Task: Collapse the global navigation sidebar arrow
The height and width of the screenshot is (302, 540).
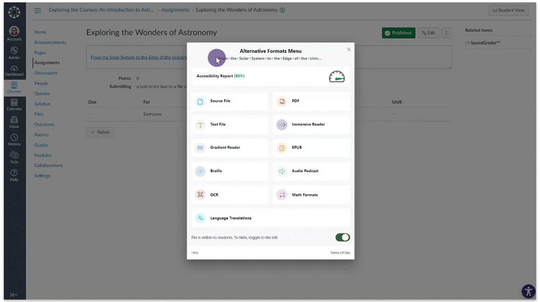Action: point(14,295)
